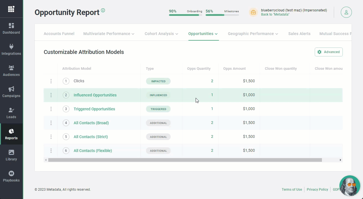Open the Geographic Performance dropdown
This screenshot has width=363, height=199.
[253, 34]
